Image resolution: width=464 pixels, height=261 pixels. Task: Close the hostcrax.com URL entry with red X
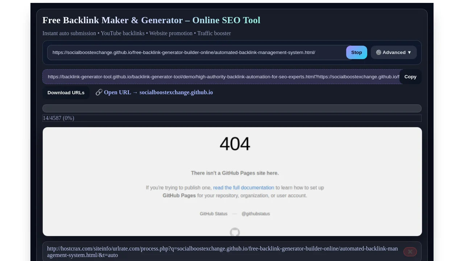click(x=410, y=252)
